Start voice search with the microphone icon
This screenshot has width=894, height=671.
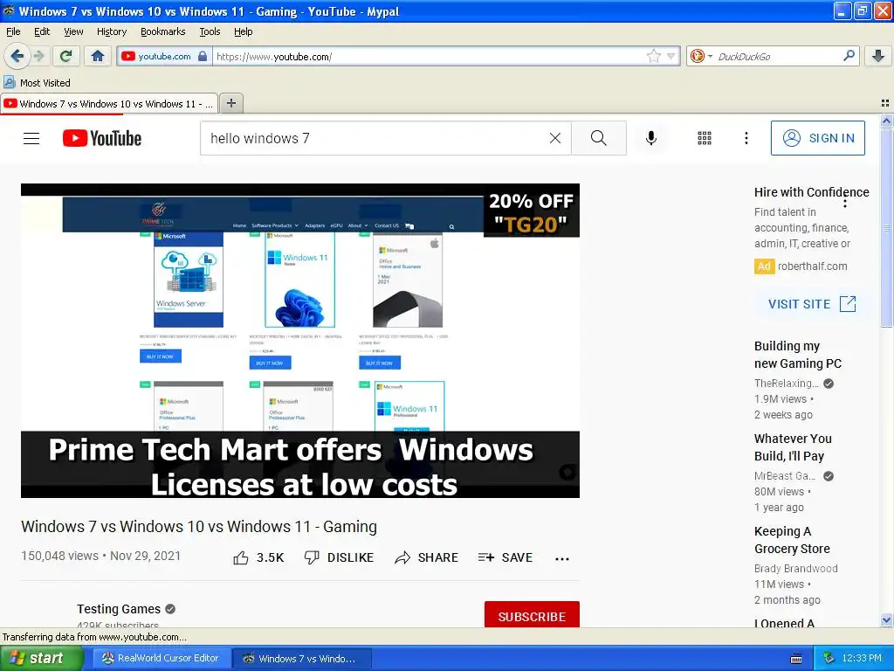651,138
